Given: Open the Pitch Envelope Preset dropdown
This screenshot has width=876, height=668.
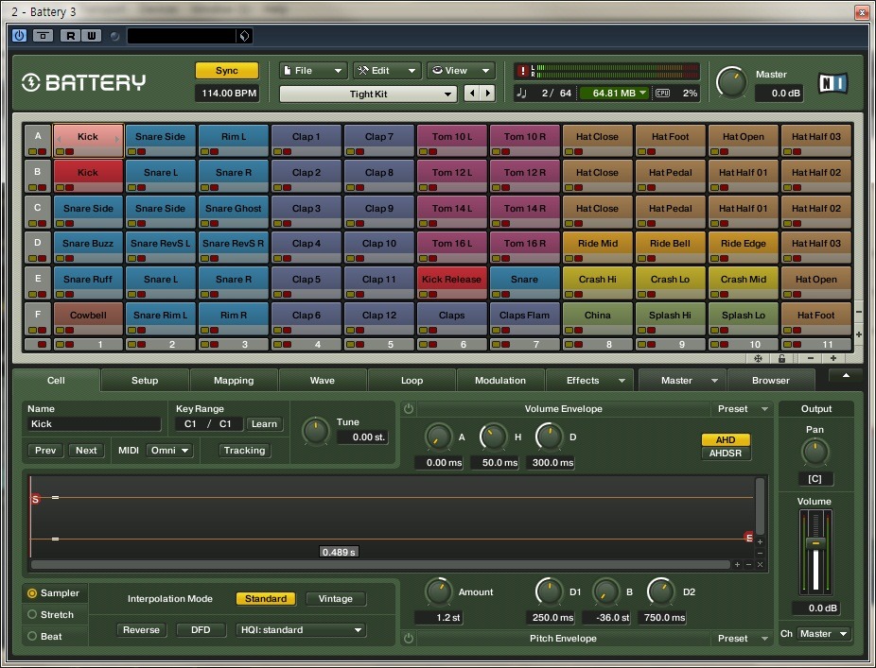Looking at the screenshot, I should click(742, 639).
